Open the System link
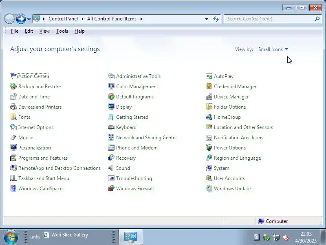The image size is (326, 245). (221, 168)
